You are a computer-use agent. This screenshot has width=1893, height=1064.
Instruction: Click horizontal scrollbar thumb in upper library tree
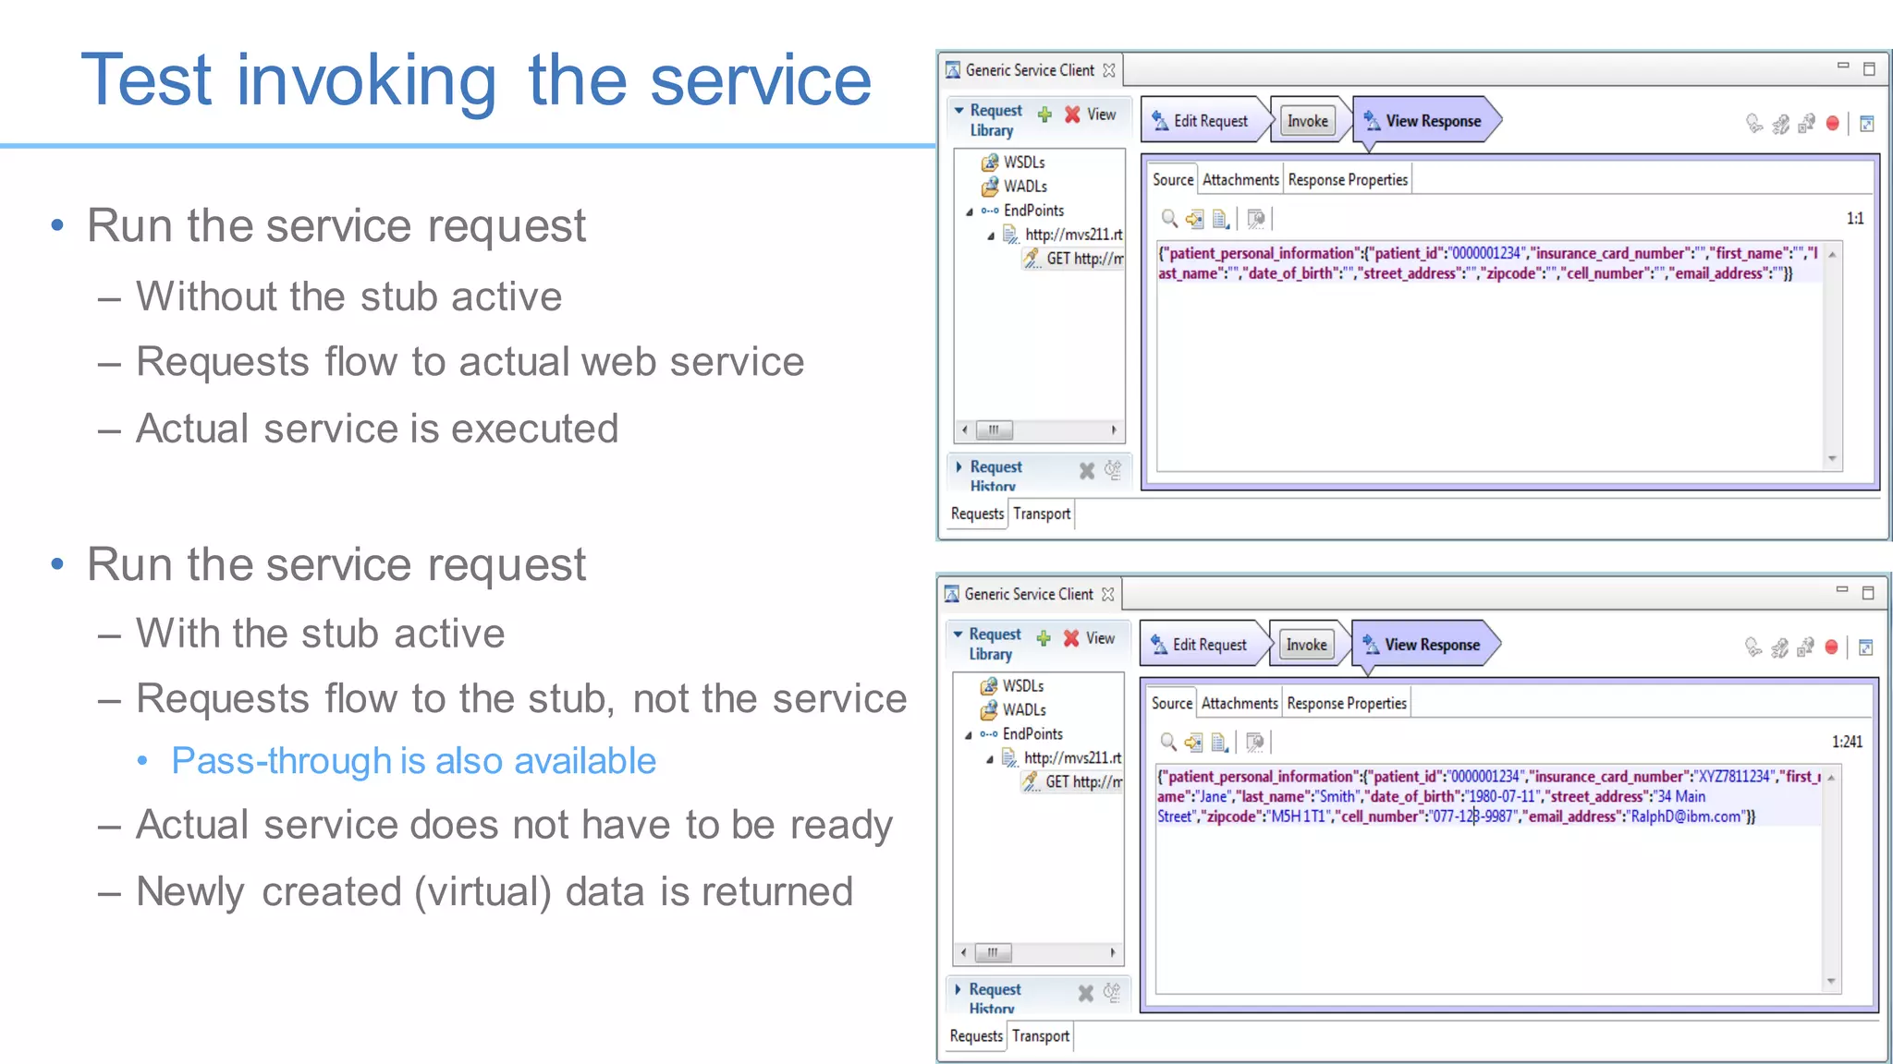[x=994, y=430]
